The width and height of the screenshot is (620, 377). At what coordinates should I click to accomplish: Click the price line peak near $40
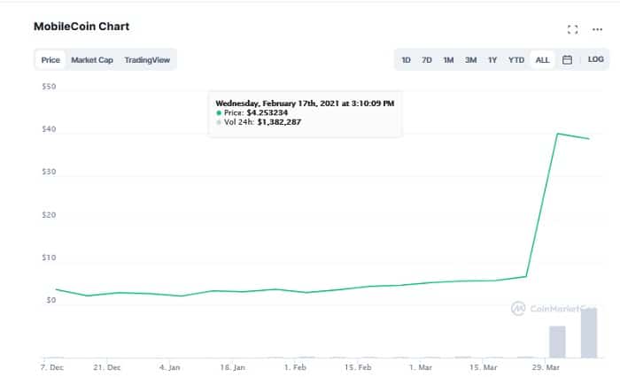point(557,134)
